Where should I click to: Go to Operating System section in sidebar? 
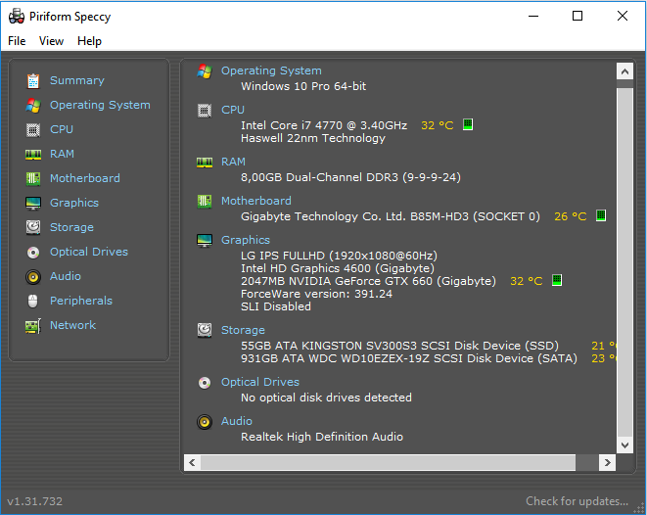click(x=100, y=105)
